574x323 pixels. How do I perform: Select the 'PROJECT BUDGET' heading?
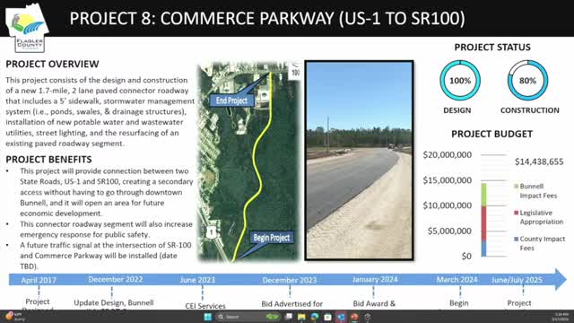491,134
